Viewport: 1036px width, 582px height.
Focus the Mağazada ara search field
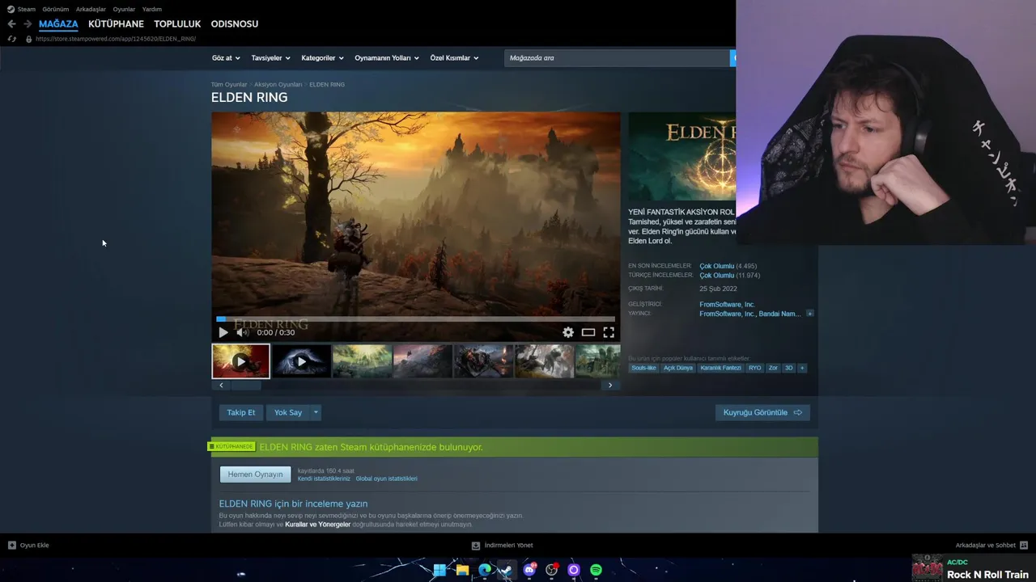point(618,58)
